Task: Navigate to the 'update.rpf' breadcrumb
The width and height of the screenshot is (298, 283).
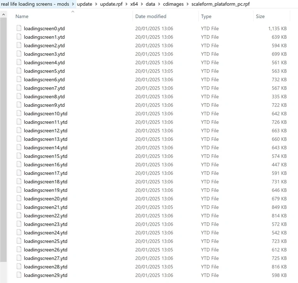Action: point(111,4)
